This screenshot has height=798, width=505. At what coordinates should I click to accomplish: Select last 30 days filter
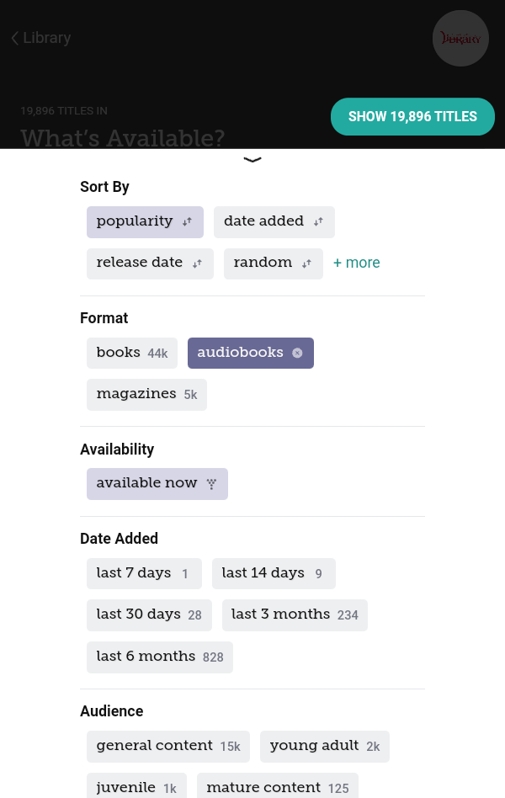[149, 614]
